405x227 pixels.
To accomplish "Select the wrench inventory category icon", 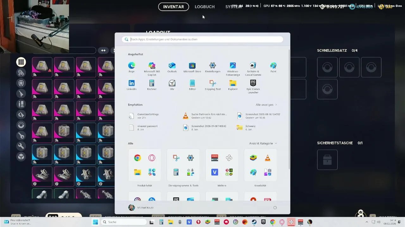I will pyautogui.click(x=21, y=146).
